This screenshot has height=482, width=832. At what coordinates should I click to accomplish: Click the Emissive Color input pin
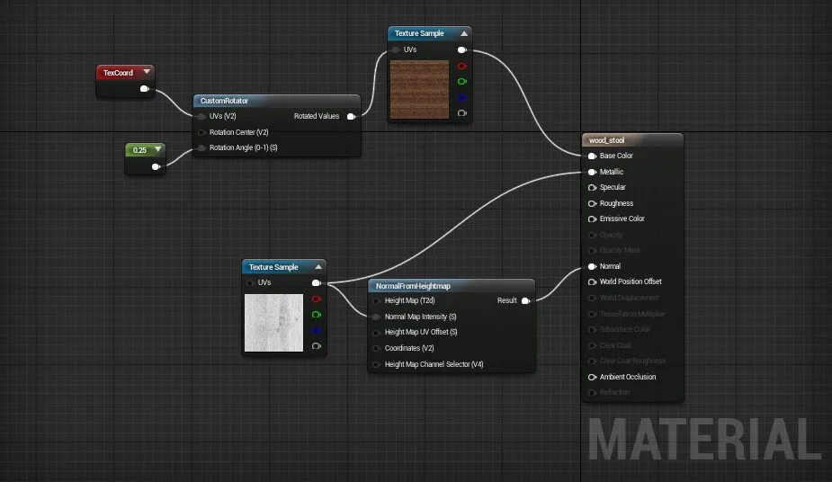[592, 219]
